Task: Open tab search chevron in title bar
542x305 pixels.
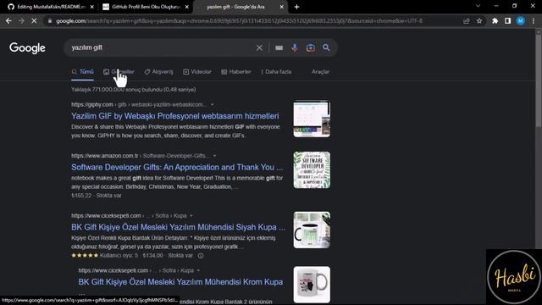Action: (478, 6)
